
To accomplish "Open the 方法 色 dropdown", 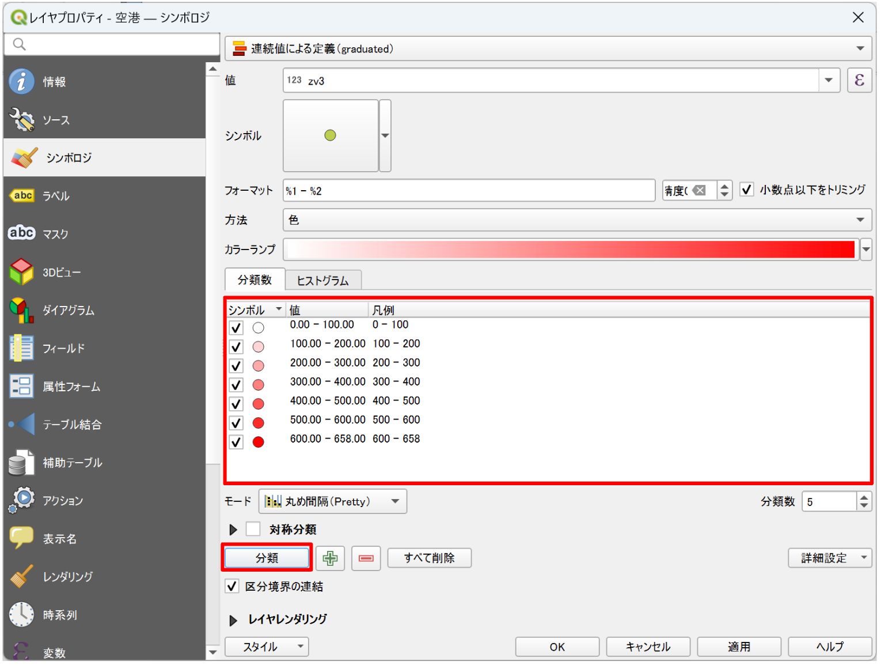I will [x=577, y=220].
